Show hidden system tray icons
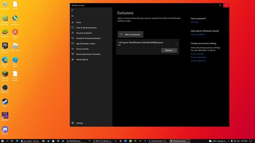Screen dimensions: 255x143 229,141
